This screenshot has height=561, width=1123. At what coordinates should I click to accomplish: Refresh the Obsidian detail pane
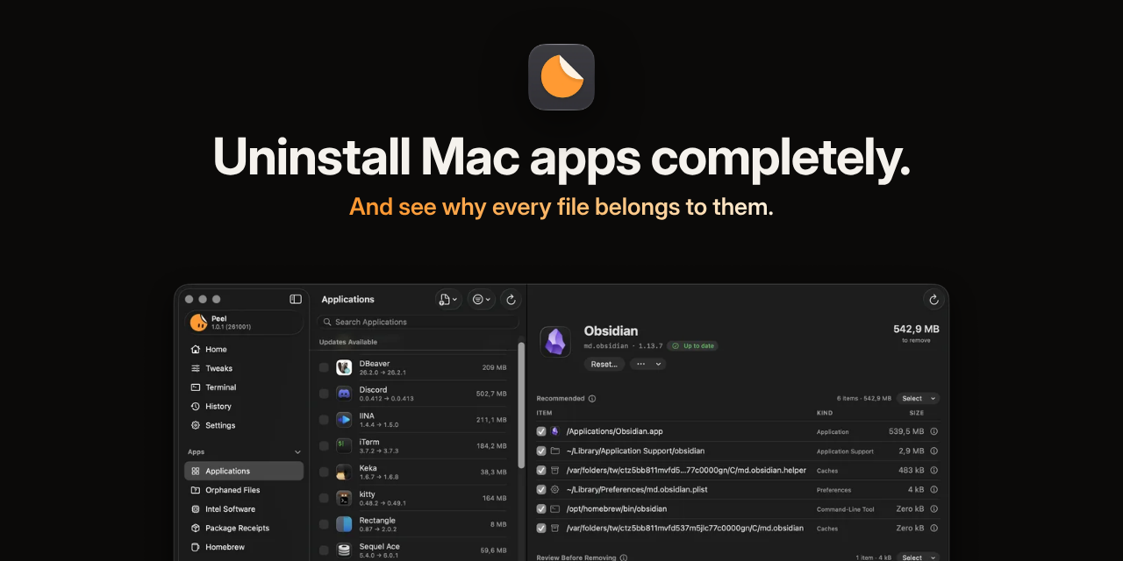point(933,299)
